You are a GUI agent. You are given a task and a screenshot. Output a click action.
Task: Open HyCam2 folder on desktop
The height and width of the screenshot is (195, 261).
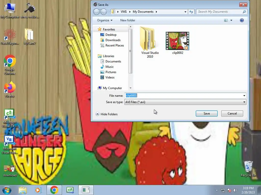click(30, 37)
